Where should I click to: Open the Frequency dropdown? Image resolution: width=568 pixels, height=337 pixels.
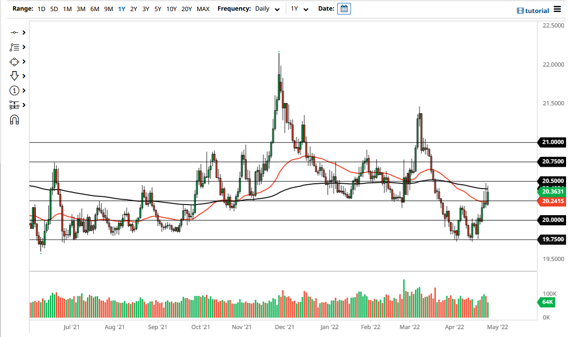click(x=277, y=9)
